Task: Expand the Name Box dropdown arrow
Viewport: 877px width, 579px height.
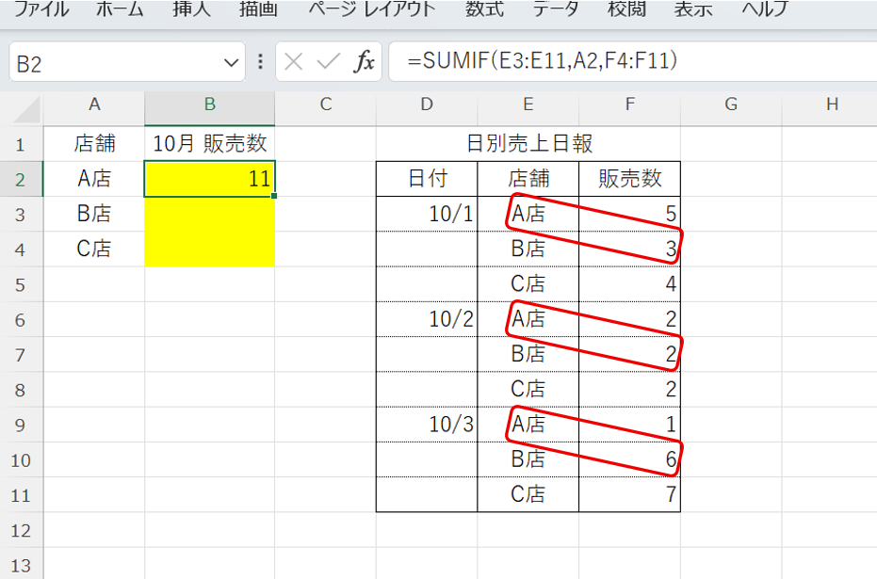Action: click(x=232, y=63)
